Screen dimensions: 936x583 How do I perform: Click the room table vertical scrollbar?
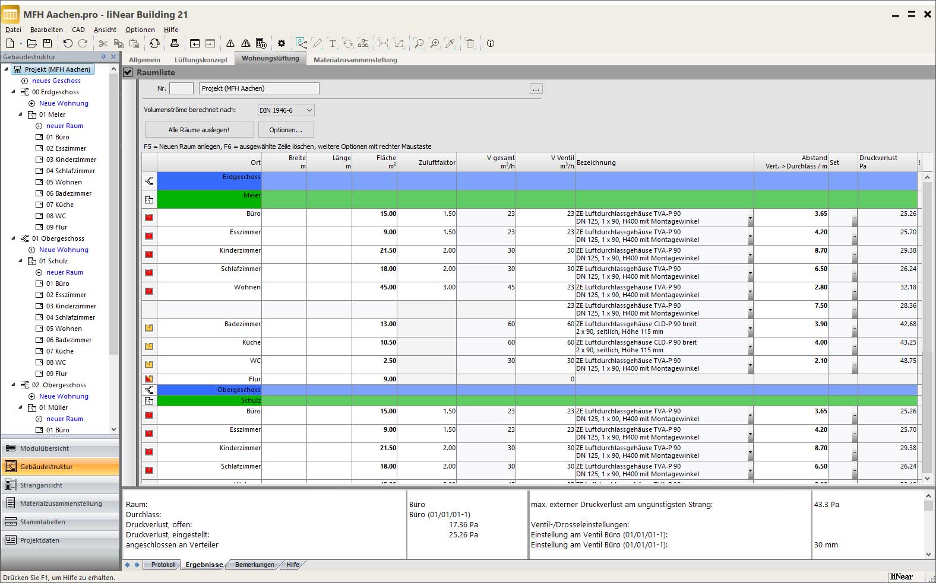pyautogui.click(x=928, y=327)
